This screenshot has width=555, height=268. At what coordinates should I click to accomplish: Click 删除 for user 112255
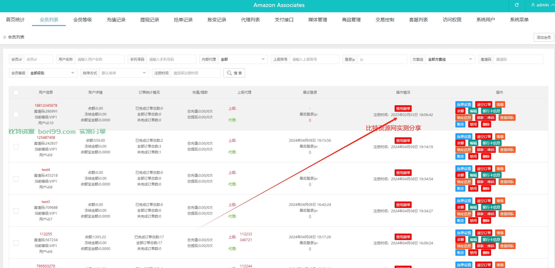pyautogui.click(x=486, y=253)
